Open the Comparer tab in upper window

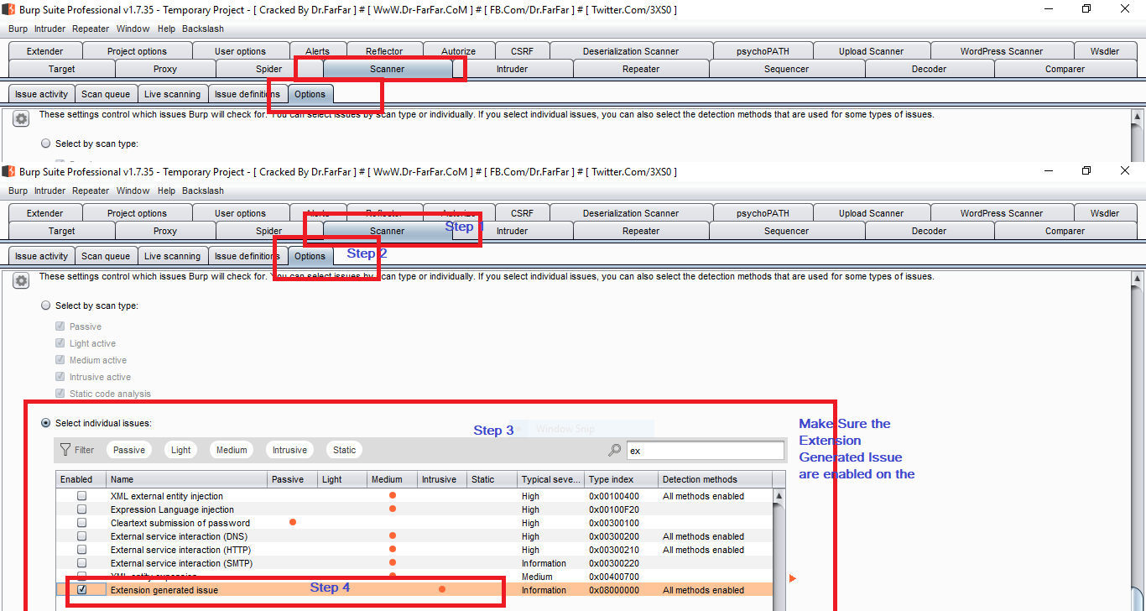point(1065,69)
